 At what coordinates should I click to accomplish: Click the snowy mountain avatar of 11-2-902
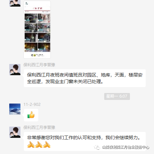point(15,109)
